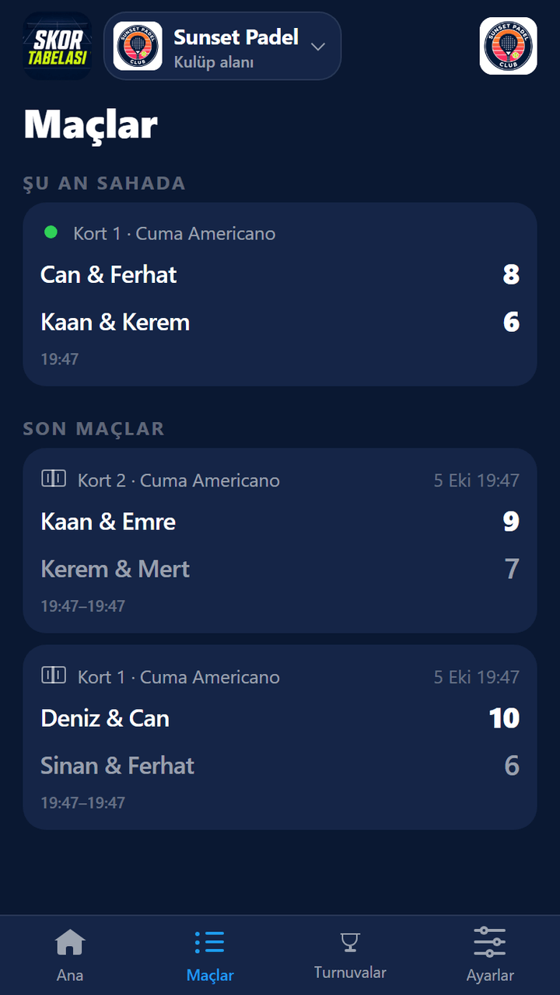
Task: Expand the Sunset Padel club dropdown chevron
Action: click(x=317, y=47)
